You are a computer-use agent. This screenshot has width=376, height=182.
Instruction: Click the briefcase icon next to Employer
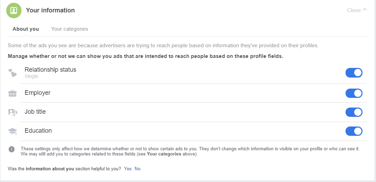tap(12, 93)
